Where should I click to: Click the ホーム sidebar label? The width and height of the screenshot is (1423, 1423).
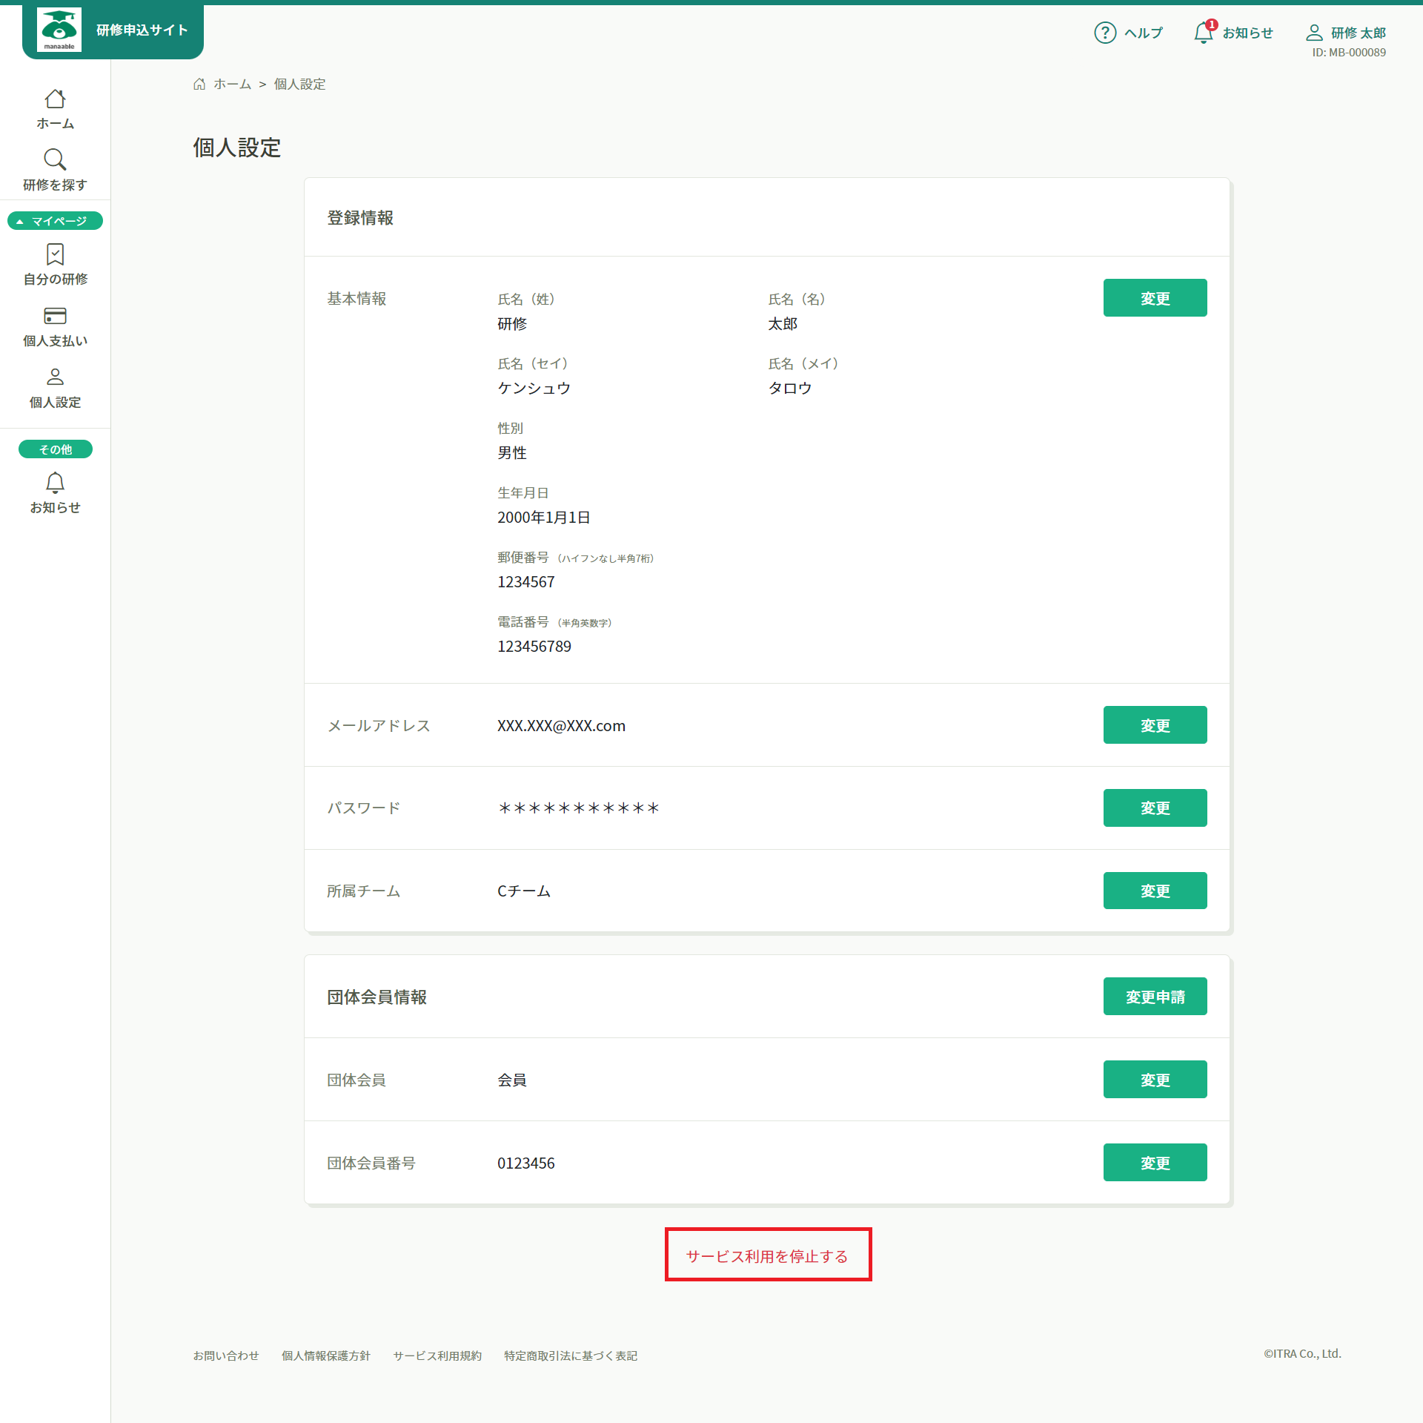point(55,124)
